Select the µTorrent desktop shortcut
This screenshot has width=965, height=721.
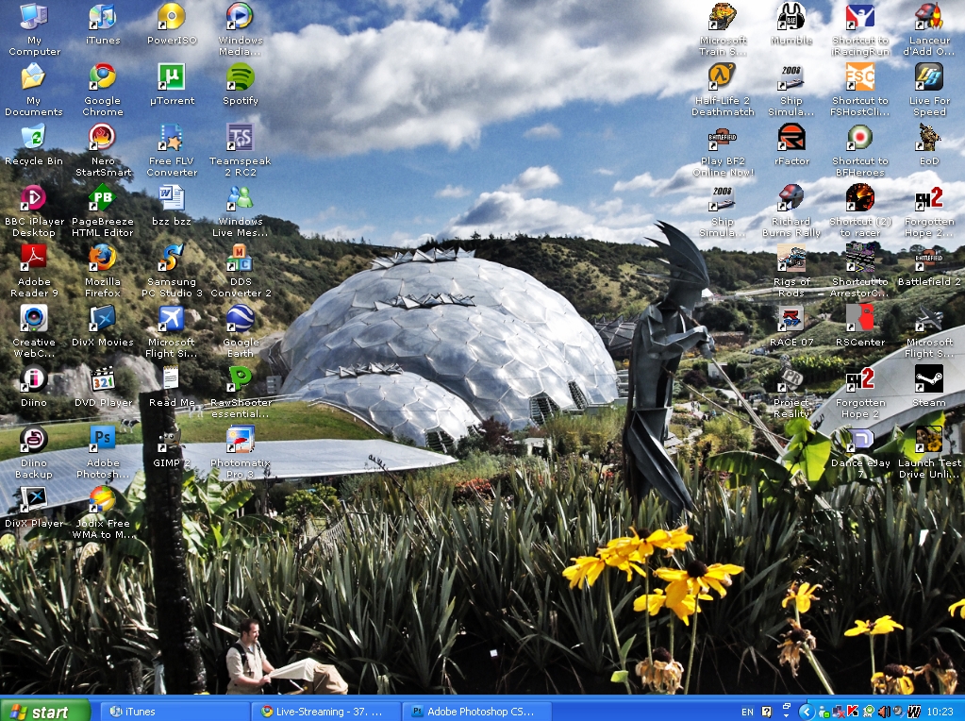[x=172, y=77]
